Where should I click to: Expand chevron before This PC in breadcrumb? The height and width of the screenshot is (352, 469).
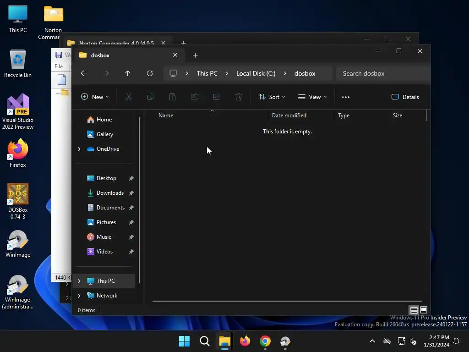pyautogui.click(x=187, y=73)
